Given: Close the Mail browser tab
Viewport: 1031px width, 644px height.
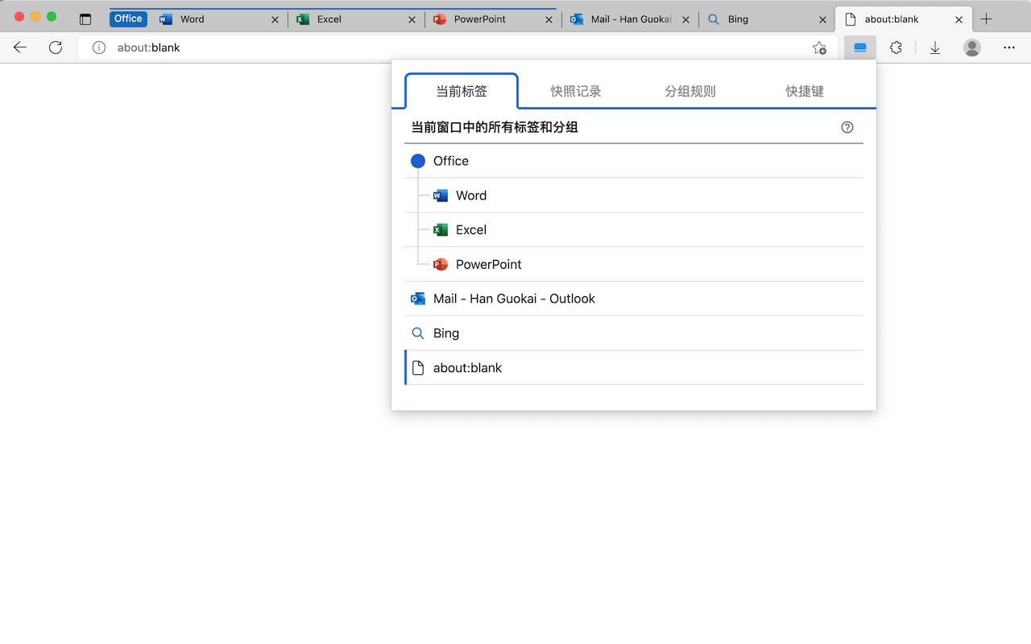Looking at the screenshot, I should click(685, 19).
